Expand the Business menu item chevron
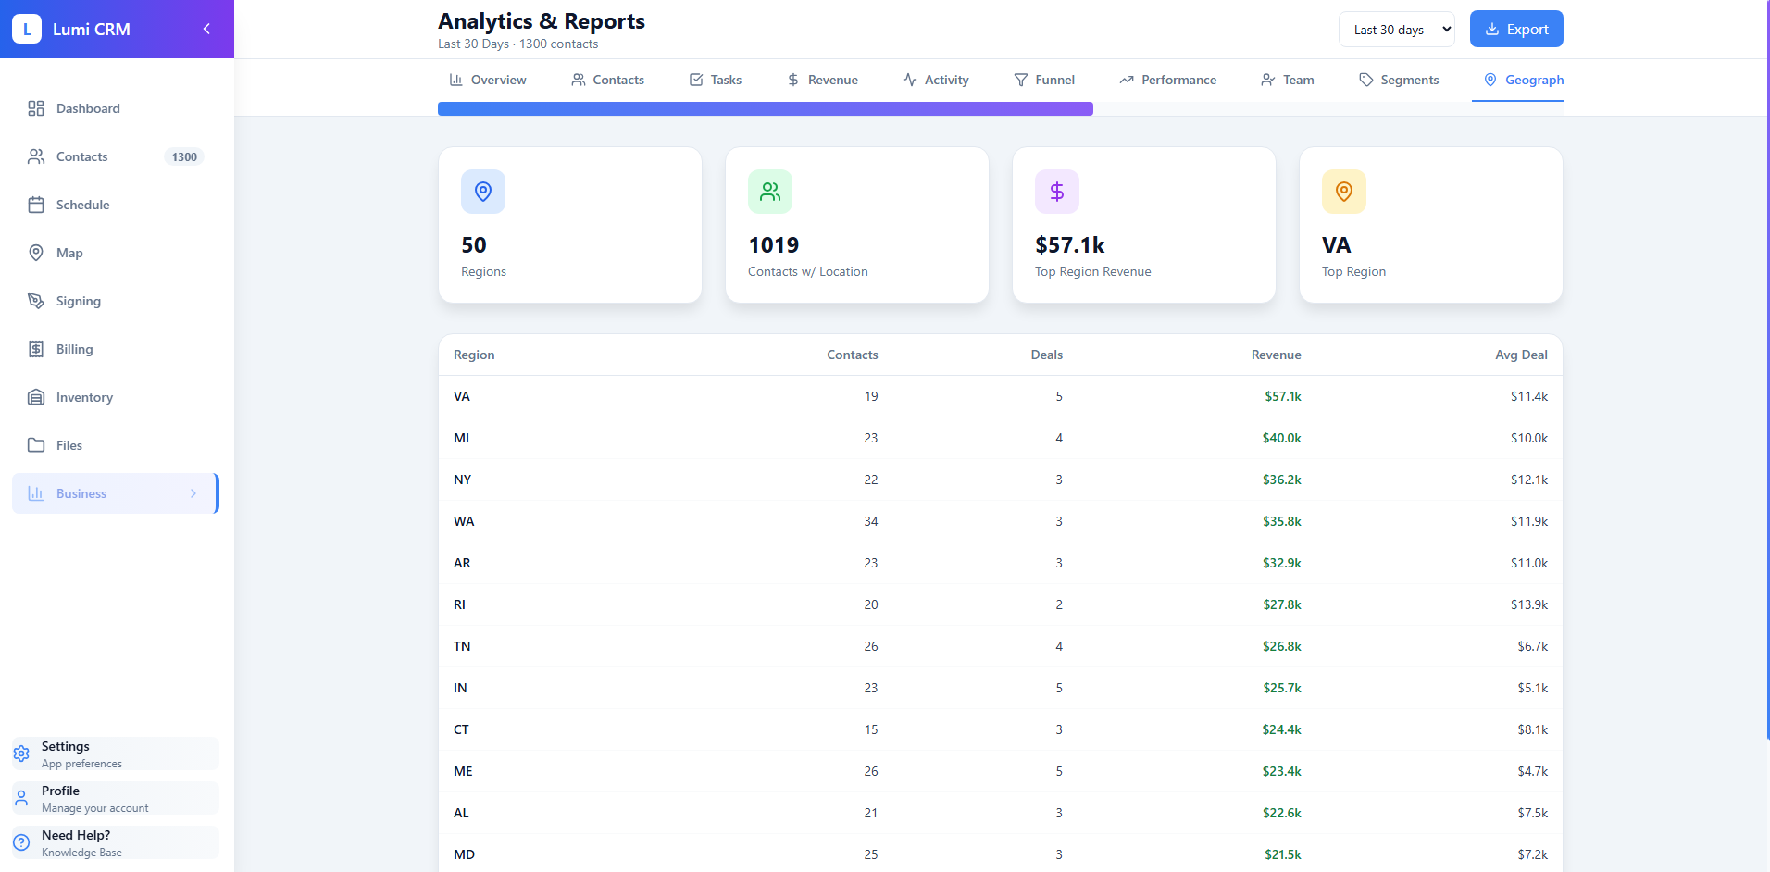 (193, 493)
